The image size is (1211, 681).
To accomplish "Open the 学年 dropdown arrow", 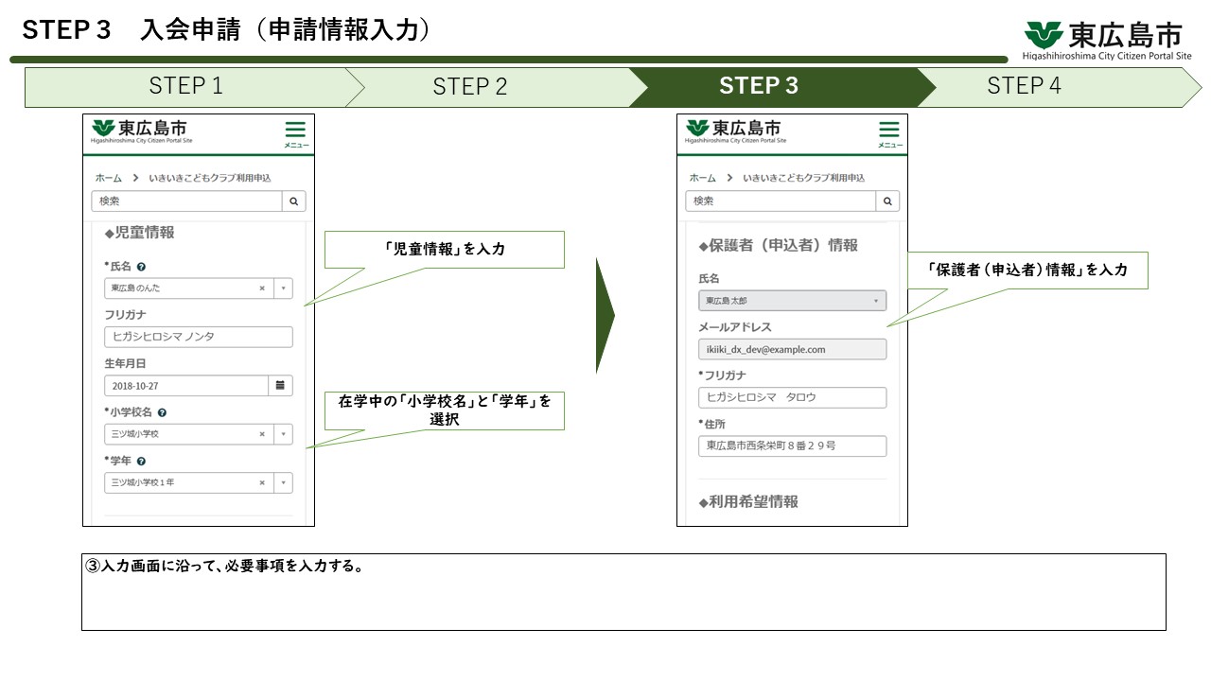I will pyautogui.click(x=284, y=482).
